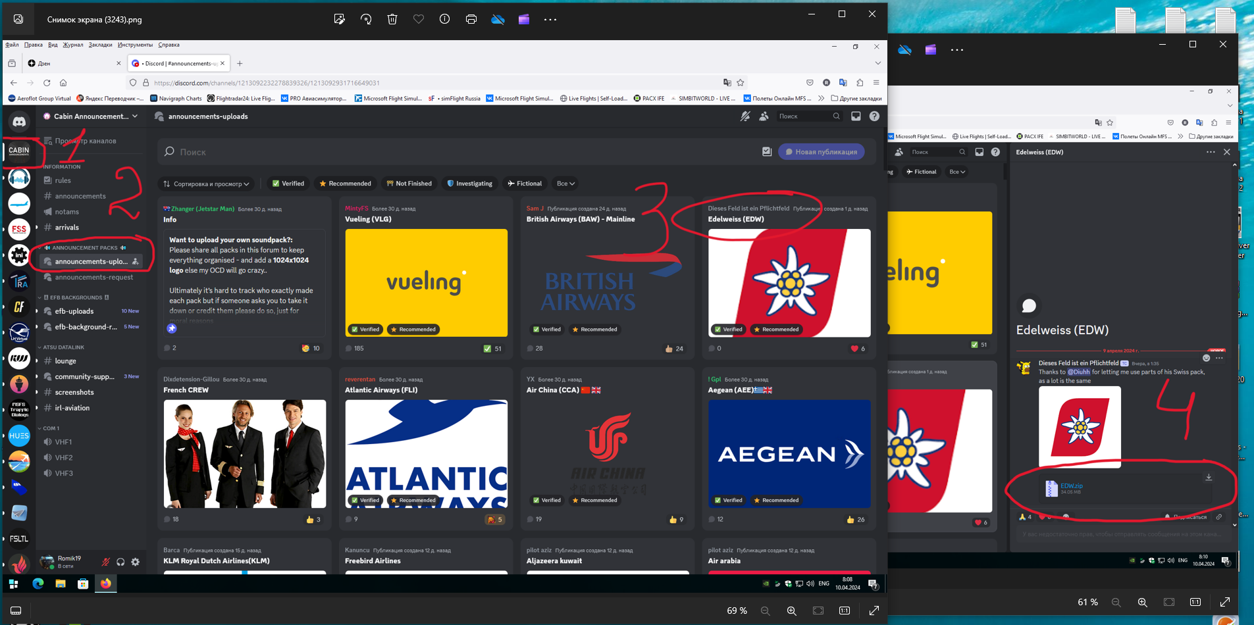The image size is (1254, 625).
Task: Open the Журнал menu in Firefox
Action: [x=73, y=45]
